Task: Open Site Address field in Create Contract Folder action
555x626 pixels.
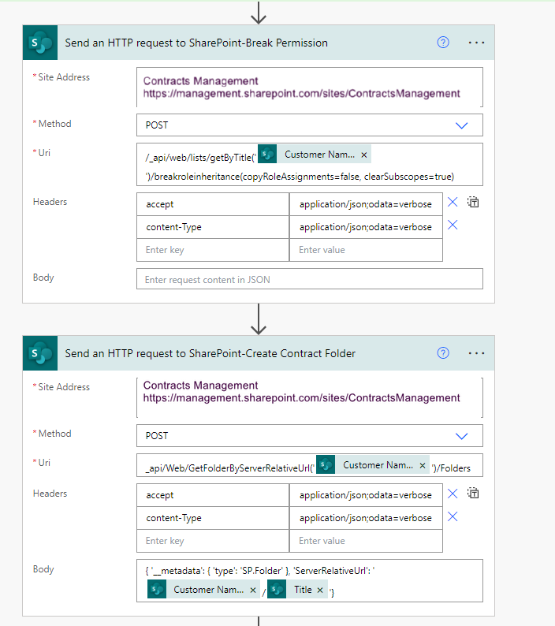Action: pyautogui.click(x=310, y=397)
